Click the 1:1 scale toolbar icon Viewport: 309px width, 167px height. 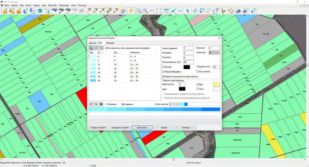tap(152, 11)
